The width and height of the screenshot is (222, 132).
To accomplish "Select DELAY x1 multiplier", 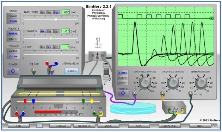I will click(49, 47).
